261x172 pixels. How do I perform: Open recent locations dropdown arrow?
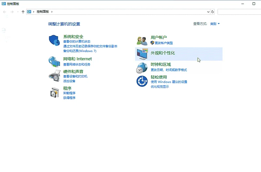click(18, 12)
